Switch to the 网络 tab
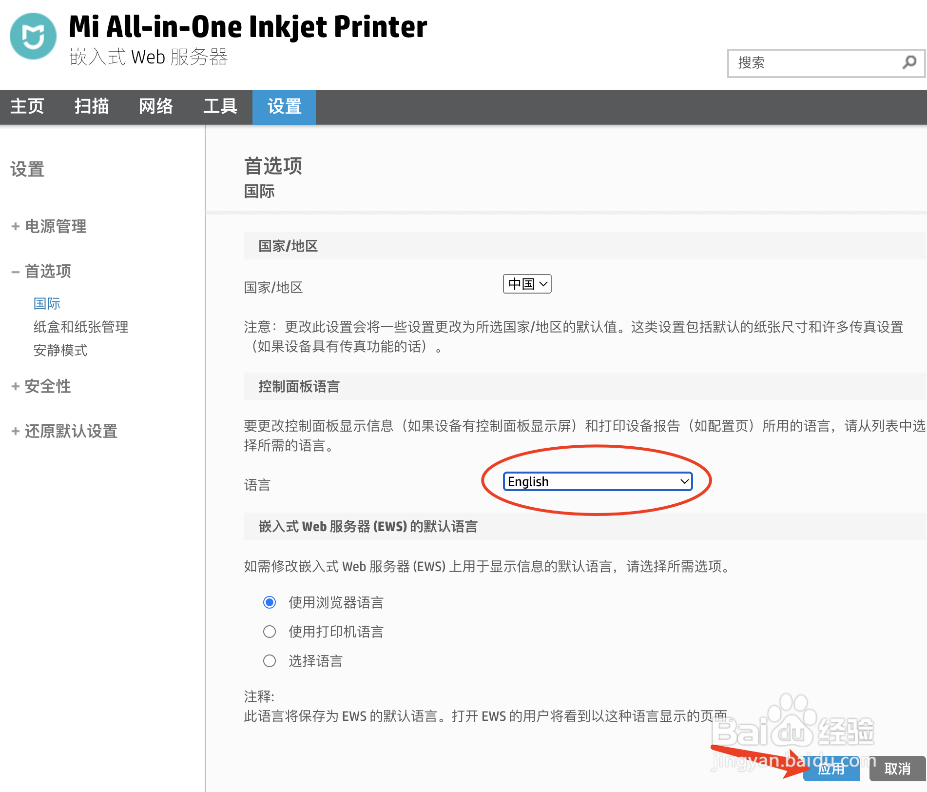 tap(156, 106)
